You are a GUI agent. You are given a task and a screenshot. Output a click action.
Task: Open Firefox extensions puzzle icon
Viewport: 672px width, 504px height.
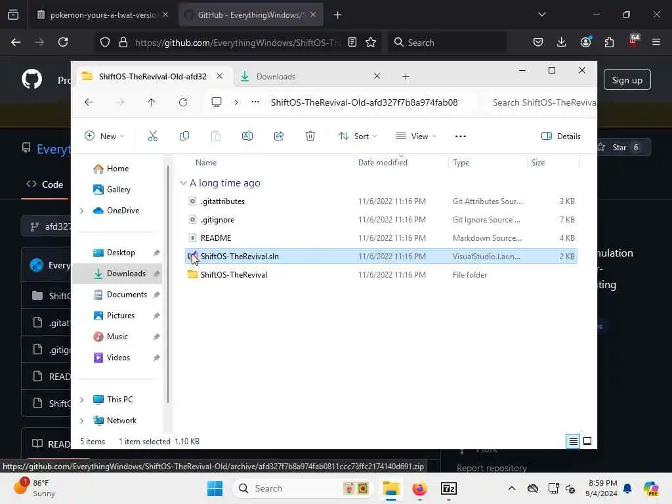tap(609, 42)
